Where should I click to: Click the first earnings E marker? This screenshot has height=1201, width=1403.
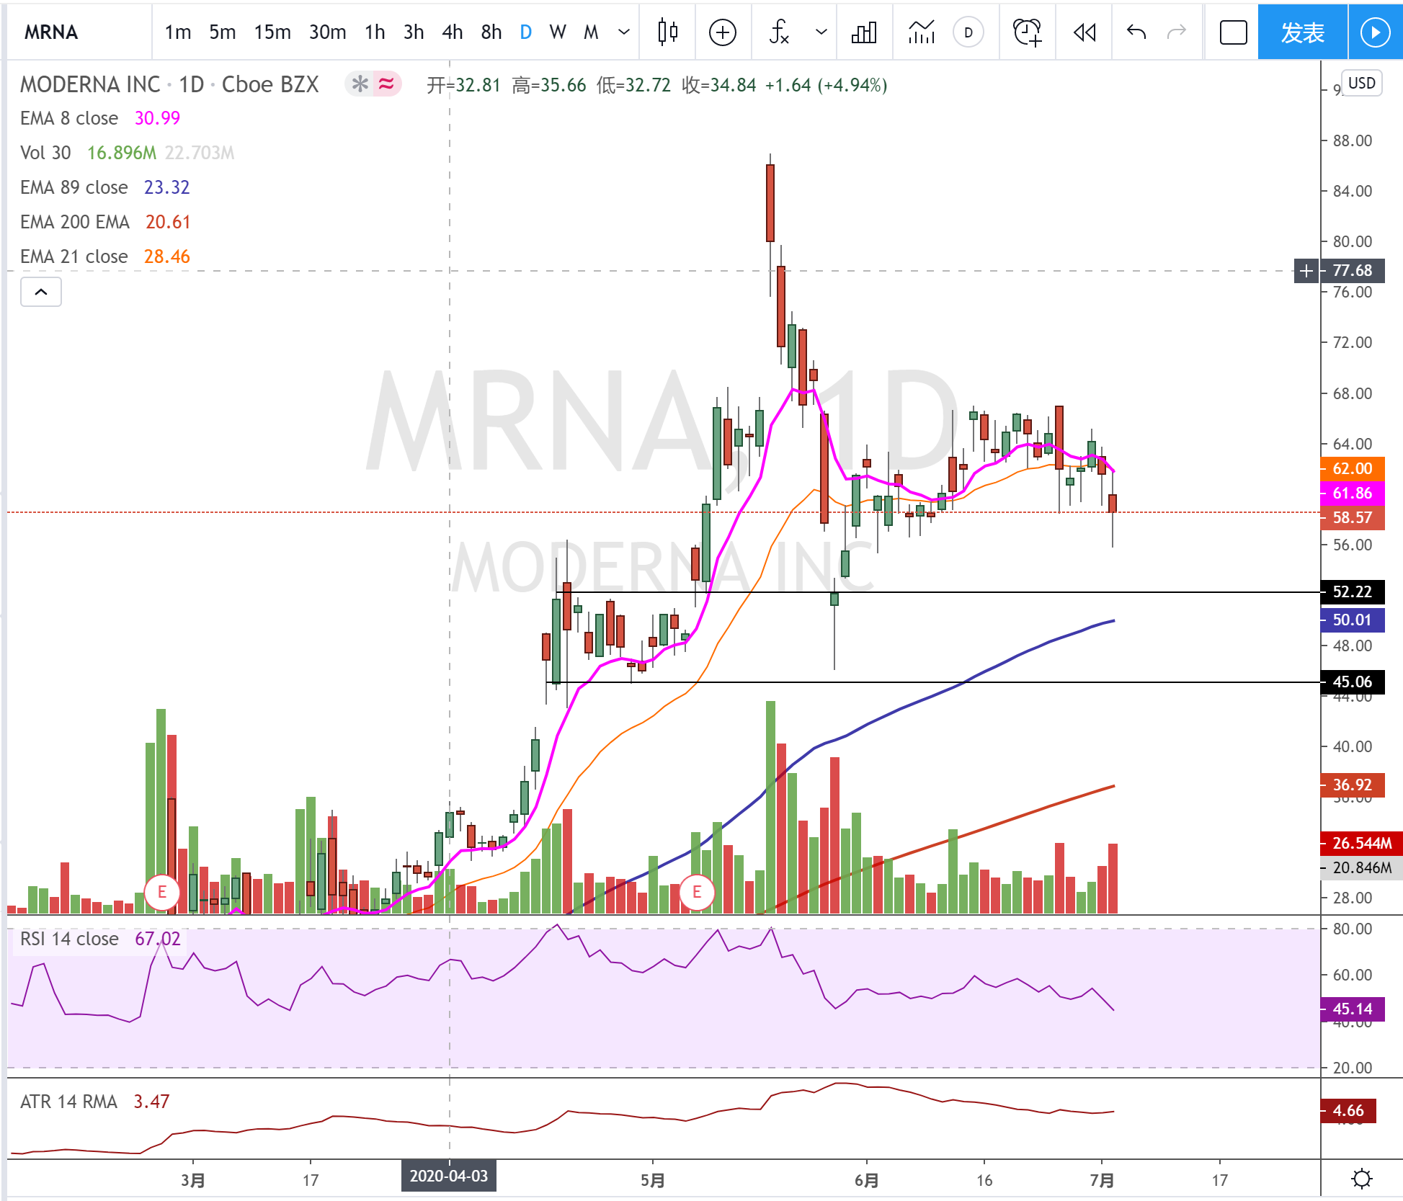pyautogui.click(x=161, y=892)
